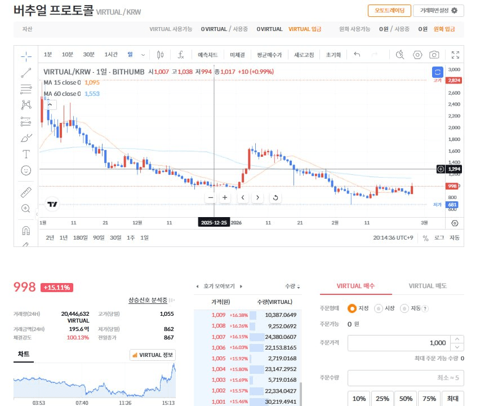Select the ruler measure tool
The image size is (489, 406).
26,192
